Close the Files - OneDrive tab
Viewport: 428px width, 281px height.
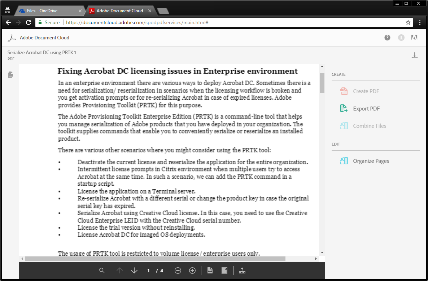(x=80, y=11)
